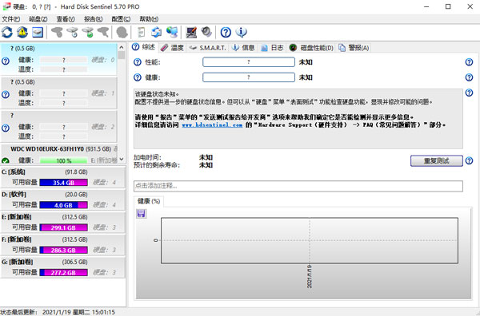This screenshot has height=316, width=480.
Task: Click the status icon of disk 2 entry
Action: coord(6,128)
